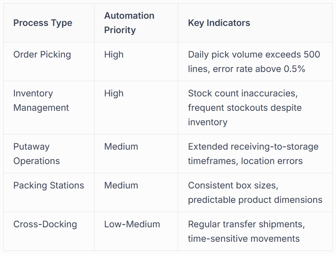Select the Packing Stations cell

[48, 186]
